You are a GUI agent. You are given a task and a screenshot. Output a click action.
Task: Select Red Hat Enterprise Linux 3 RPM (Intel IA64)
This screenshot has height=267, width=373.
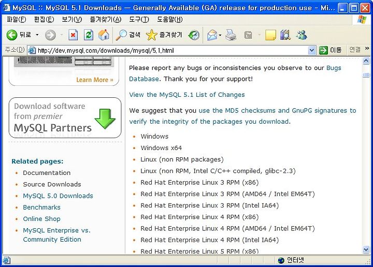[210, 205]
